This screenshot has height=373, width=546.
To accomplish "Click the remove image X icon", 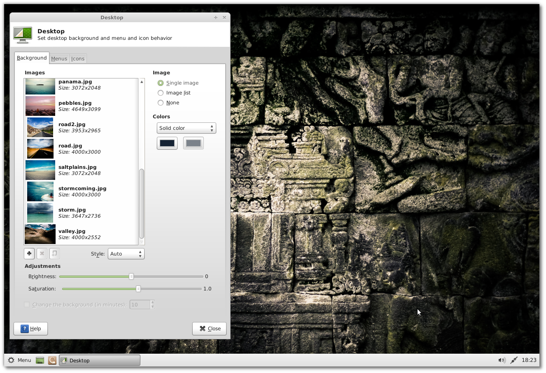I will pos(42,253).
